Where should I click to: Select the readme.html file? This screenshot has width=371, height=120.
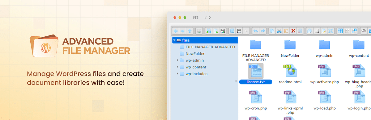290,74
